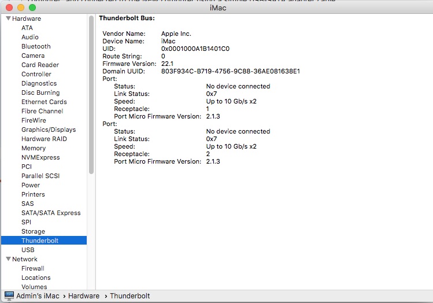The image size is (433, 303).
Task: Open NVMExpress hardware entry
Action: point(40,157)
